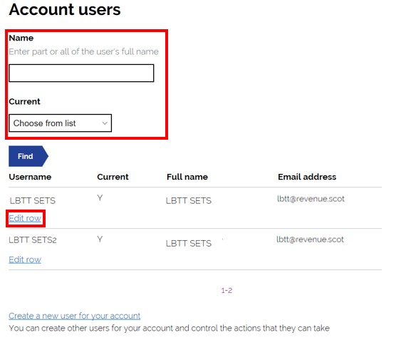Screen dimensions: 416x340
Task: Click the Current label above the dropdown
Action: point(24,101)
